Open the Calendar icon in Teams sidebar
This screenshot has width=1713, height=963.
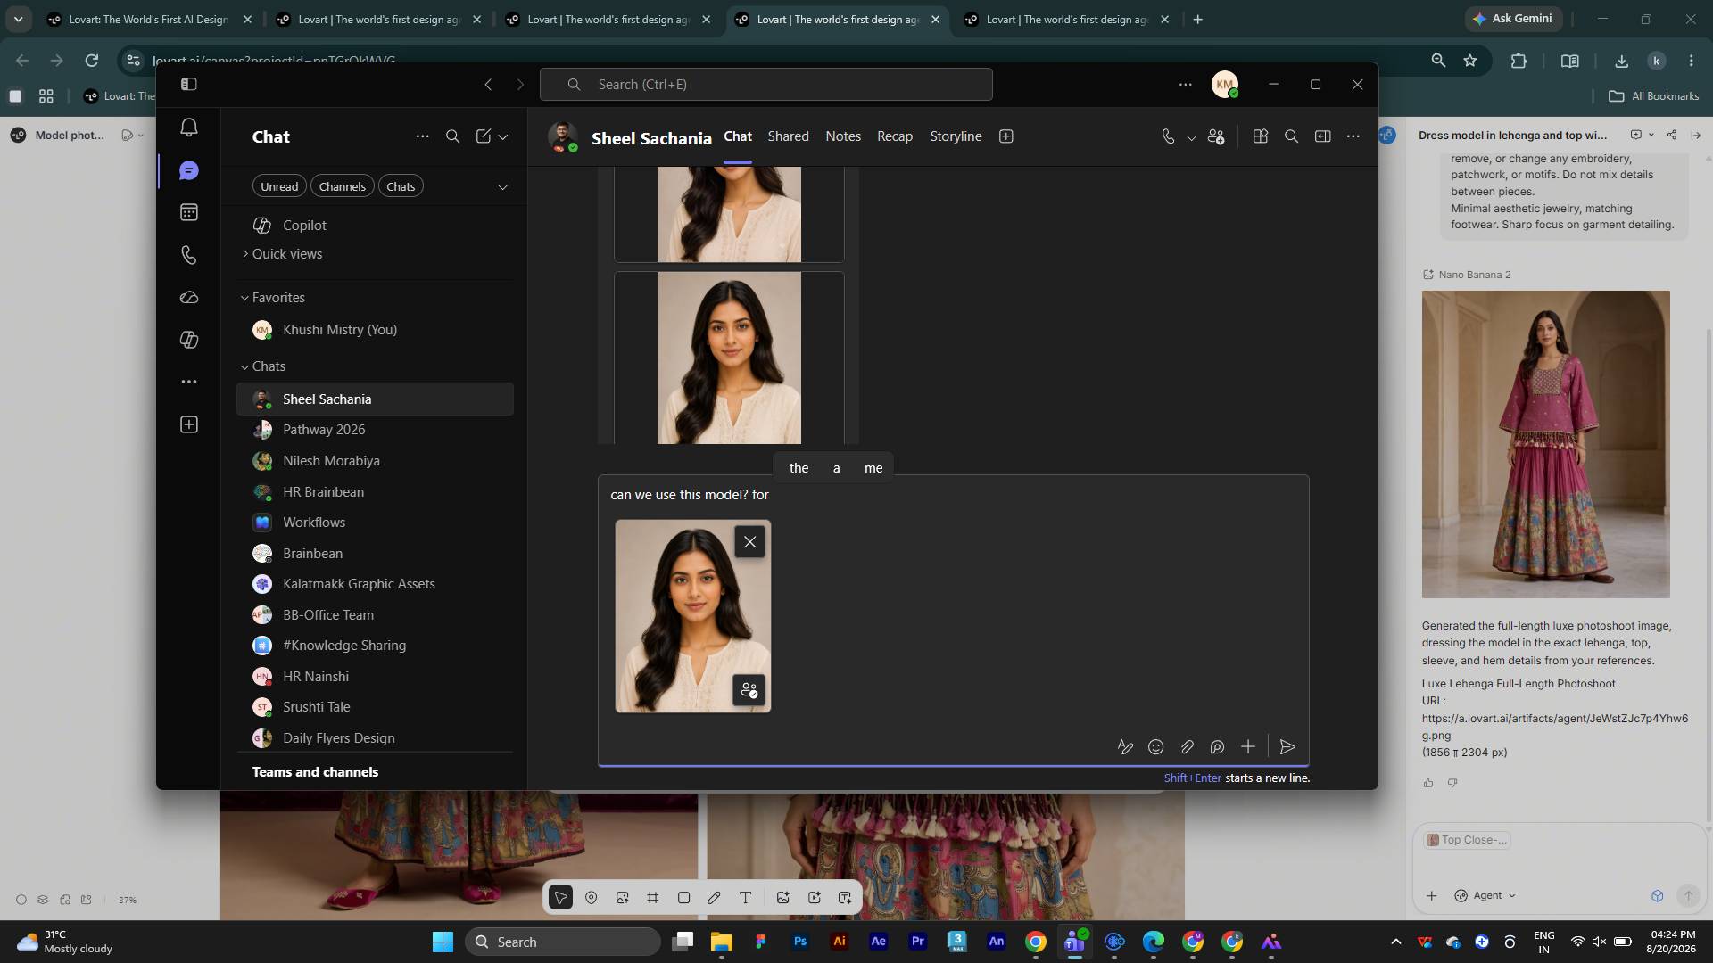pos(188,212)
